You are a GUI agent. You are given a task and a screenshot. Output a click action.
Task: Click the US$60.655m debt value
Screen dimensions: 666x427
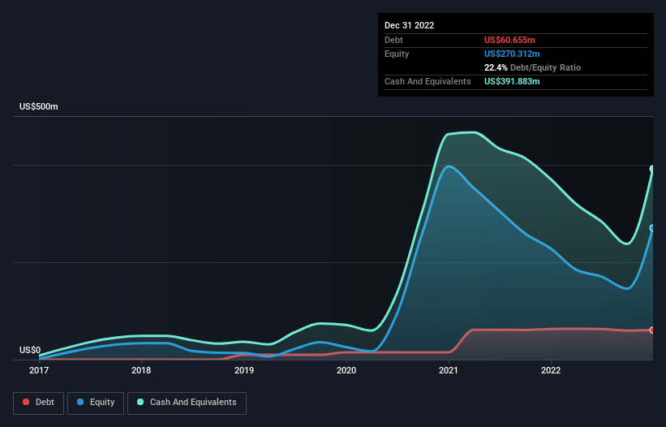[509, 40]
